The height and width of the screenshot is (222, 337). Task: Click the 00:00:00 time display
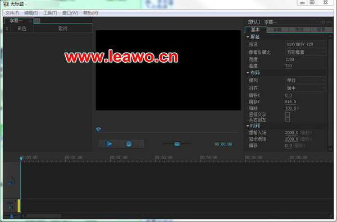coord(223,144)
